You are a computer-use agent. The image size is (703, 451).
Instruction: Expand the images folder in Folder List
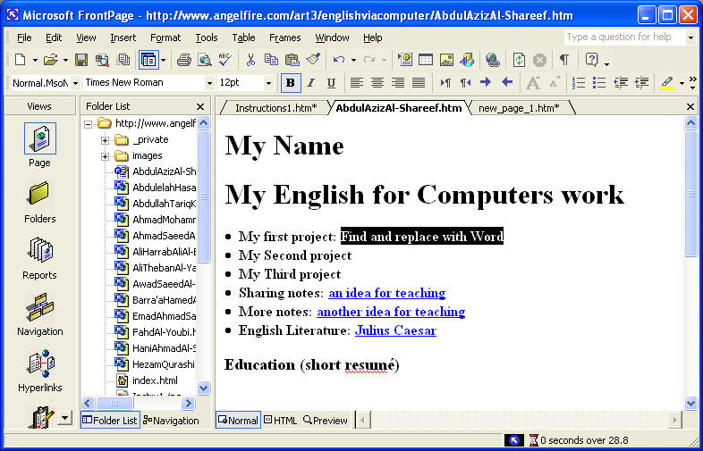(x=106, y=156)
